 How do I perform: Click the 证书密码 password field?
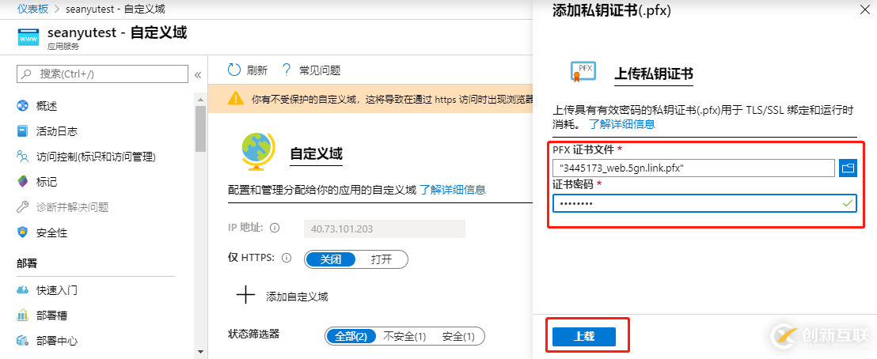704,203
